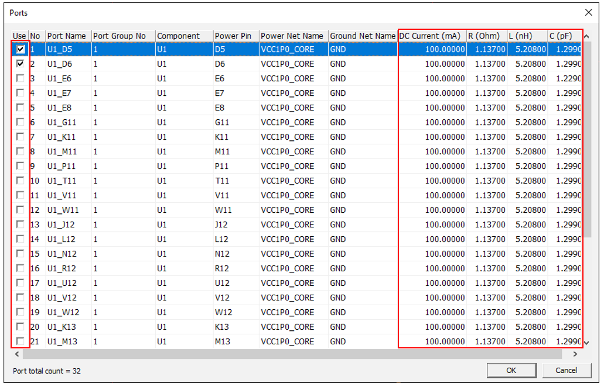Screen dimensions: 604x387
Task: Click the horizontal scrollbar right arrow
Action: (575, 354)
